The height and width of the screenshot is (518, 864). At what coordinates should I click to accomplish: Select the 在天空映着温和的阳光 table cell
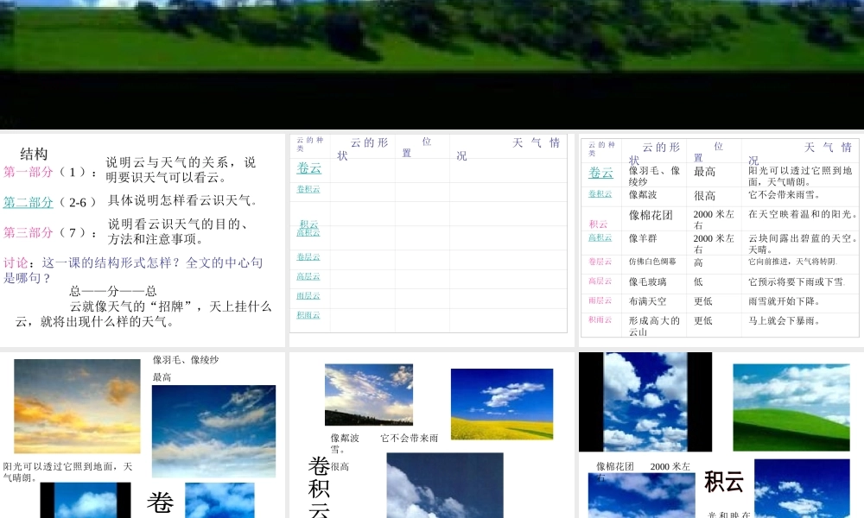pos(803,214)
